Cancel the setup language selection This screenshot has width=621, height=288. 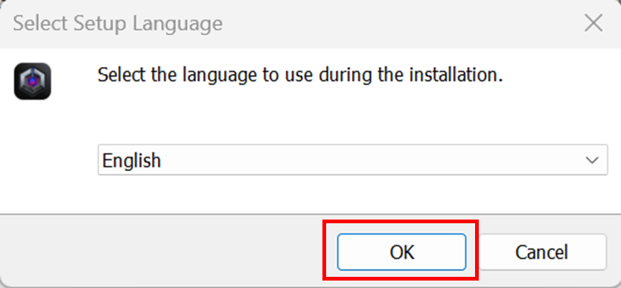pos(542,252)
